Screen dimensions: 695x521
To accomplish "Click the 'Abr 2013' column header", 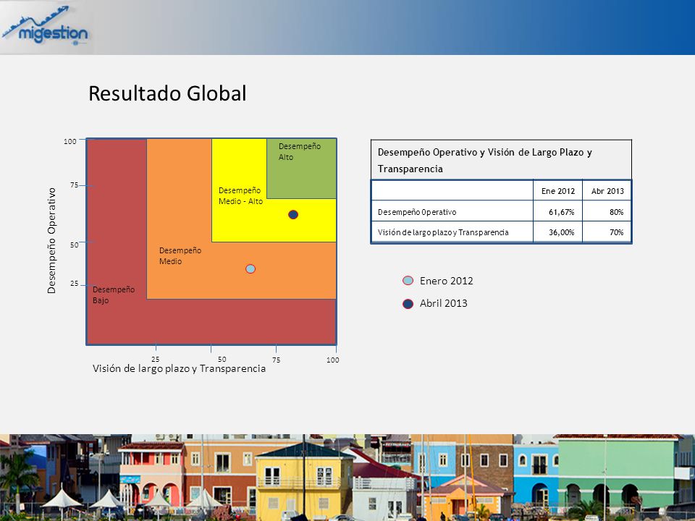I will pyautogui.click(x=607, y=191).
